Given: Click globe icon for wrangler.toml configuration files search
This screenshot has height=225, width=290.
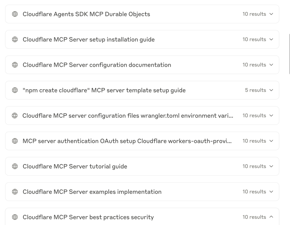Looking at the screenshot, I should click(x=15, y=116).
